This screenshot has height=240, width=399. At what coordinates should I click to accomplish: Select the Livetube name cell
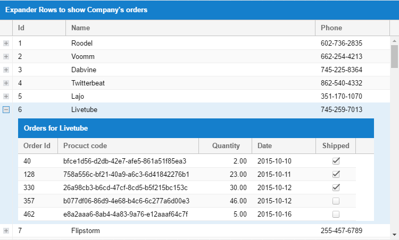(190, 109)
